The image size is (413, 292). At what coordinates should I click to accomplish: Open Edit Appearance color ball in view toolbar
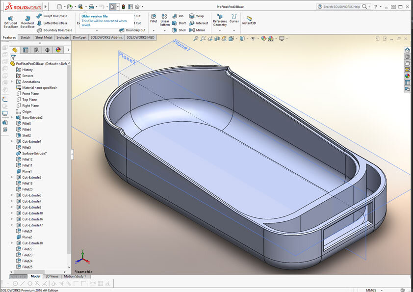coord(264,38)
